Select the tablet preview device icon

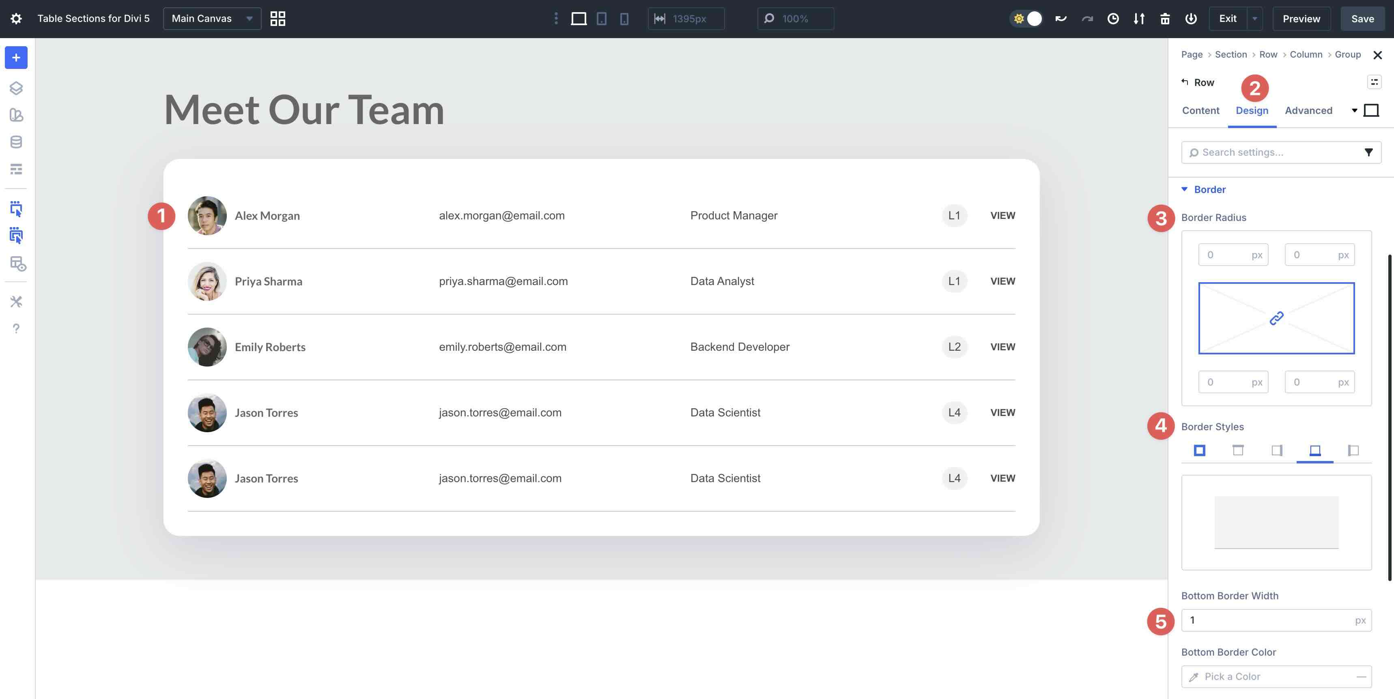tap(602, 18)
